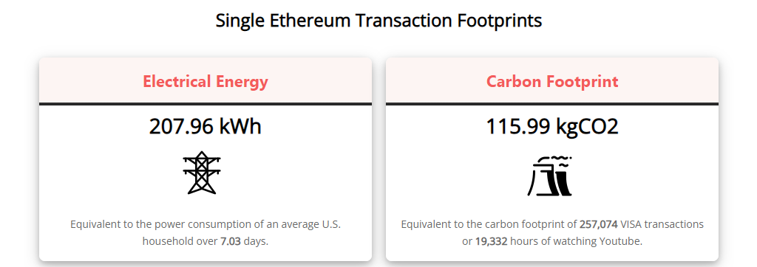Click the Carbon Footprint card body
The height and width of the screenshot is (267, 757).
coord(551,183)
